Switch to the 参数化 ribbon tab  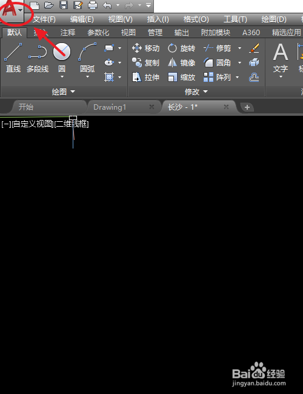(98, 32)
